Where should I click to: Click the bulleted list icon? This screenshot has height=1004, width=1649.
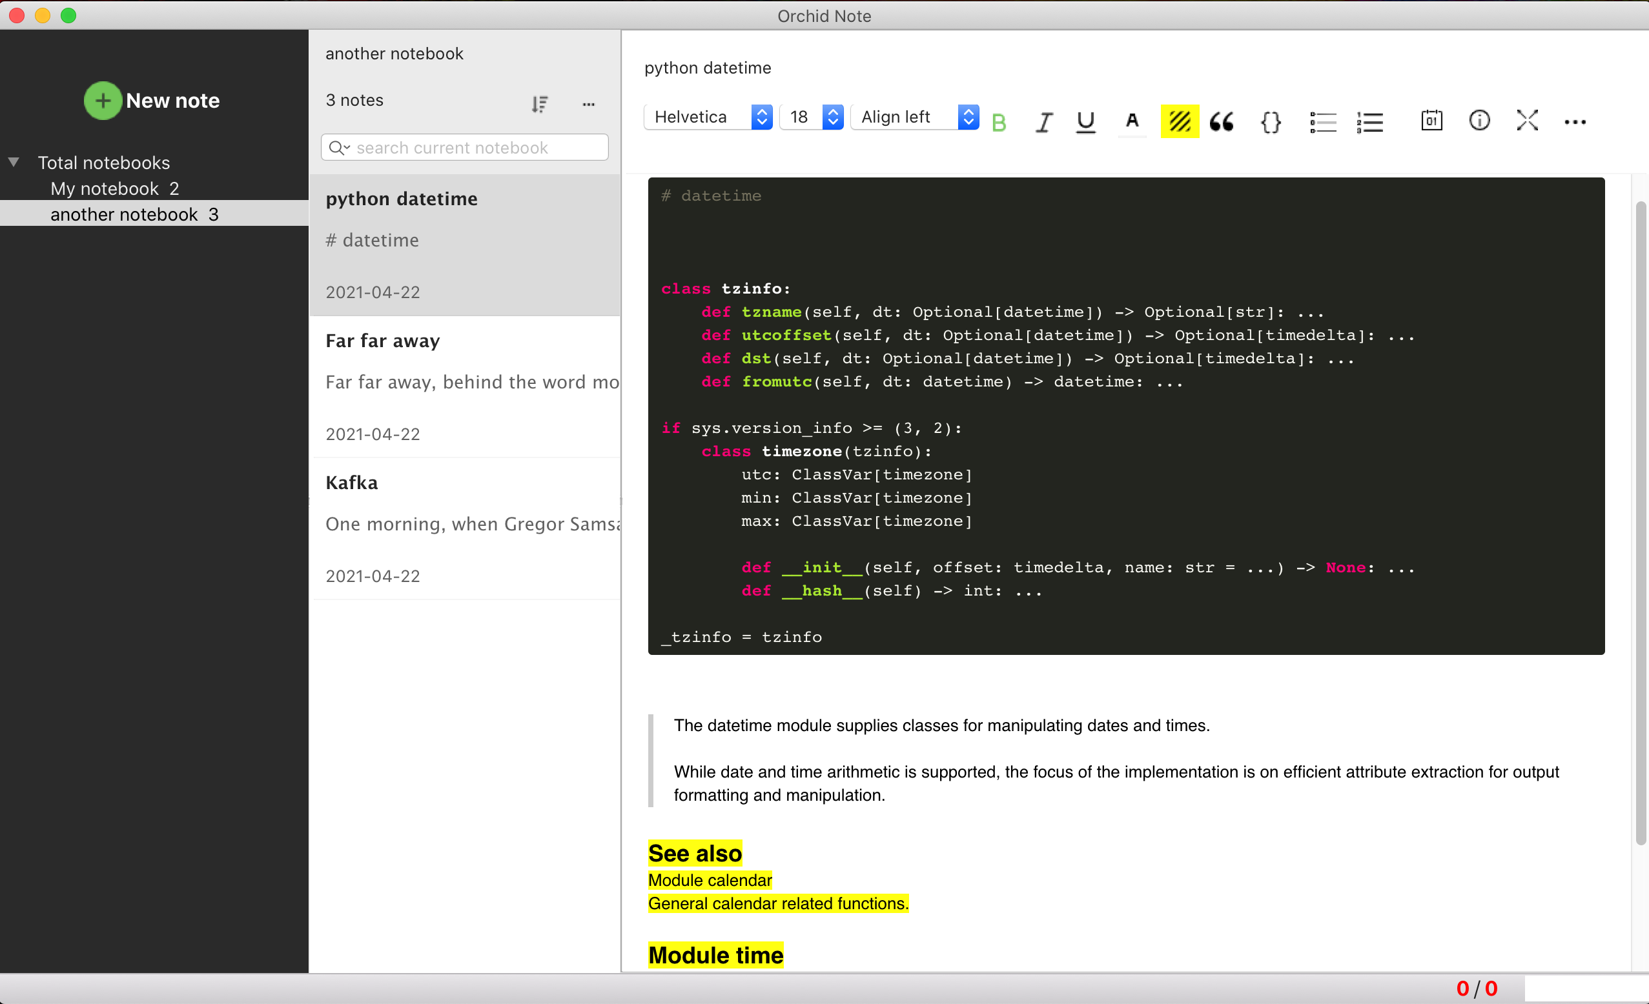click(x=1322, y=122)
